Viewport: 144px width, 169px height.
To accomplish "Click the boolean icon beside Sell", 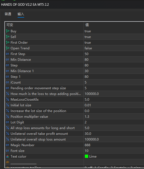I will pyautogui.click(x=8, y=37).
